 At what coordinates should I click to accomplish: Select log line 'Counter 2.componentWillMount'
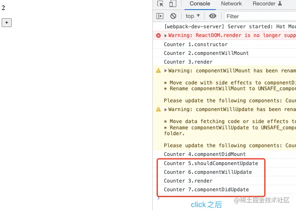coord(206,53)
